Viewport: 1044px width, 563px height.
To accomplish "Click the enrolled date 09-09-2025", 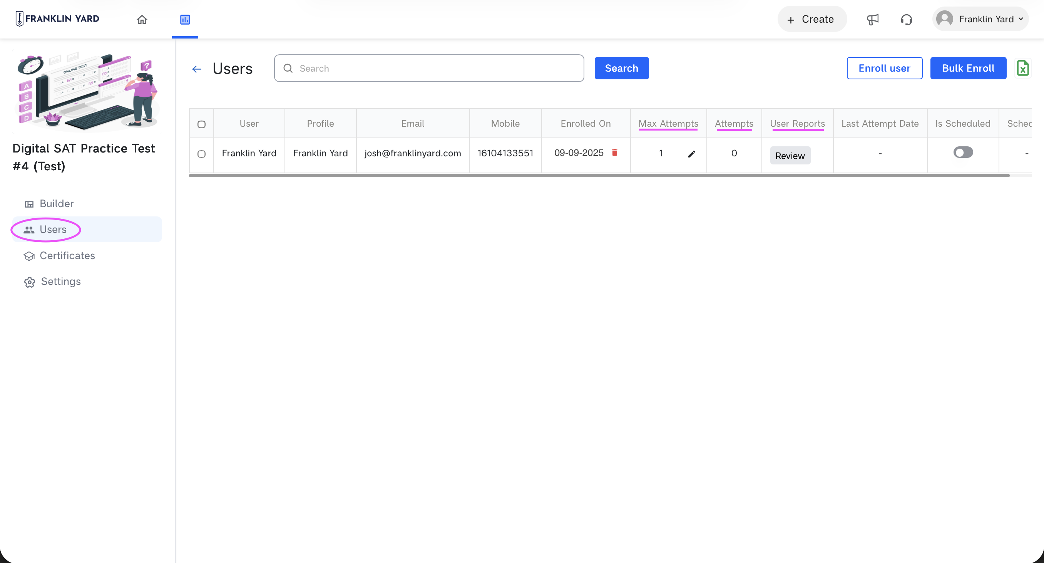I will pyautogui.click(x=579, y=153).
